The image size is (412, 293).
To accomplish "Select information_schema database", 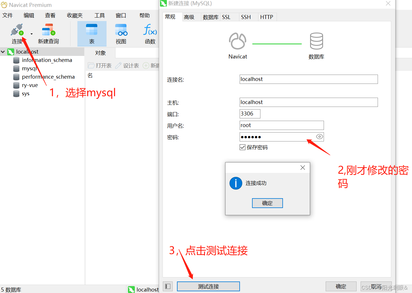I will pos(47,60).
